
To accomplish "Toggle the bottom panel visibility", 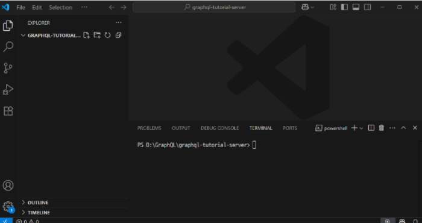I will tap(356, 7).
